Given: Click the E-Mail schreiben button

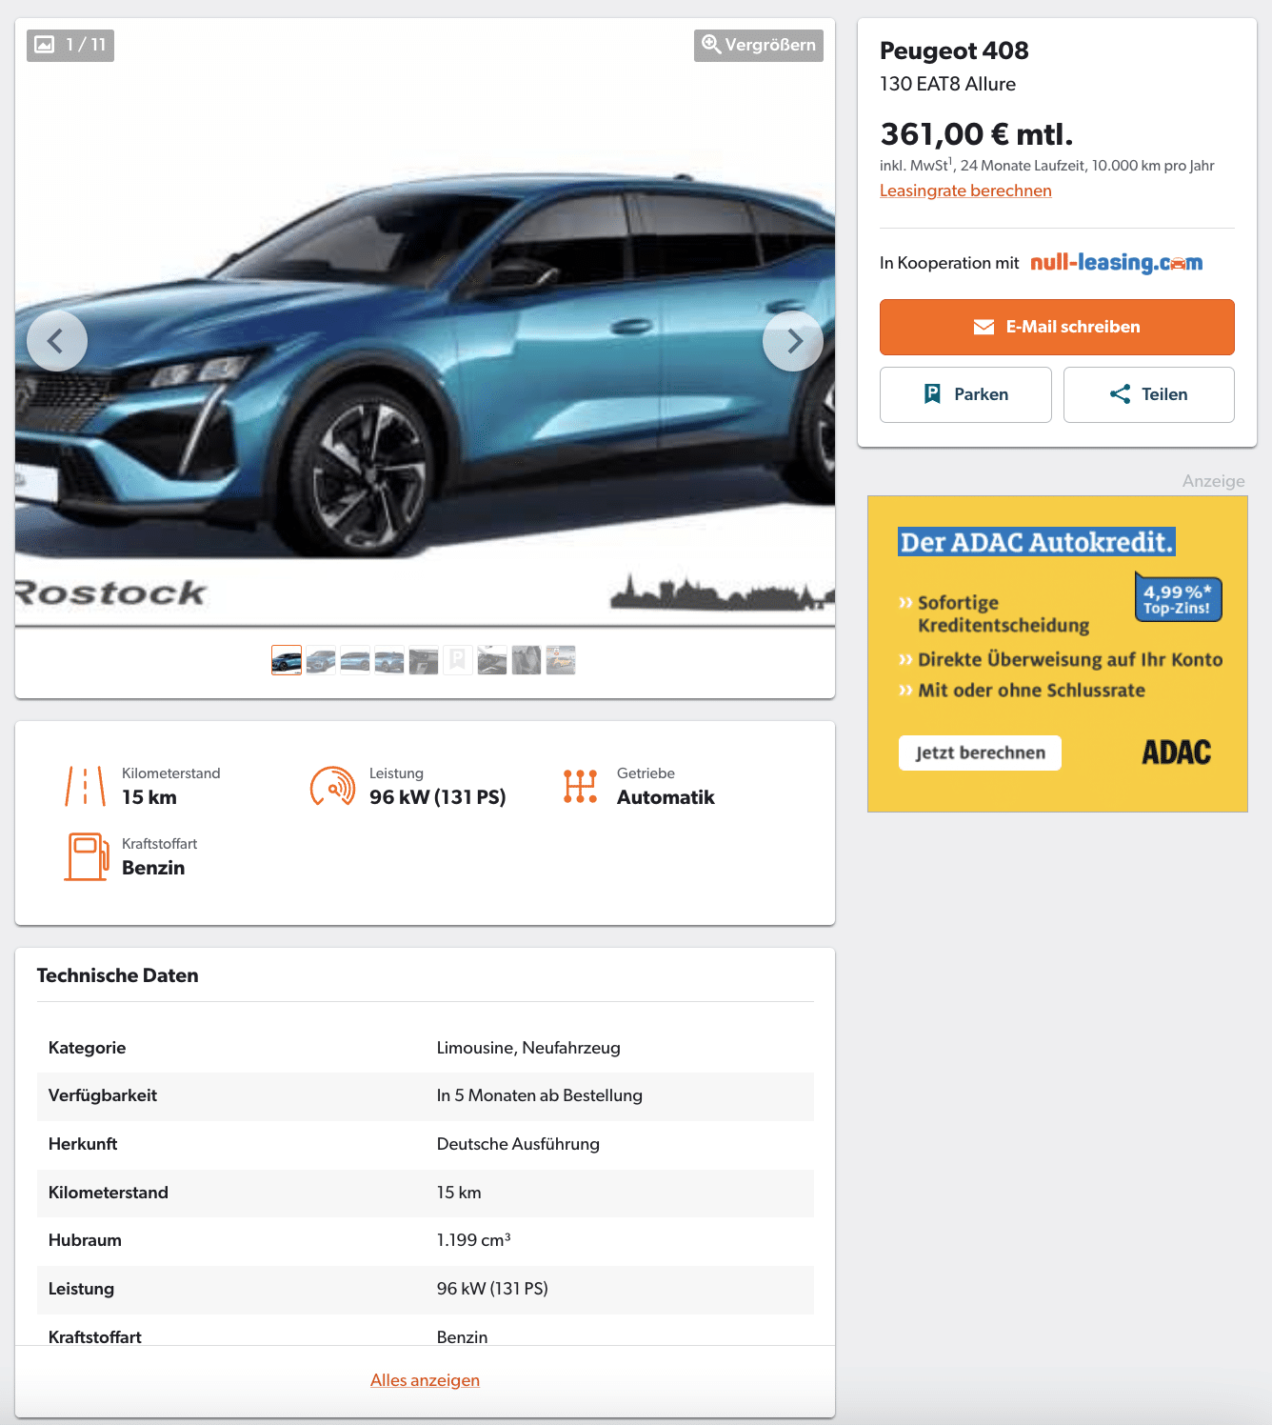Looking at the screenshot, I should click(1057, 327).
